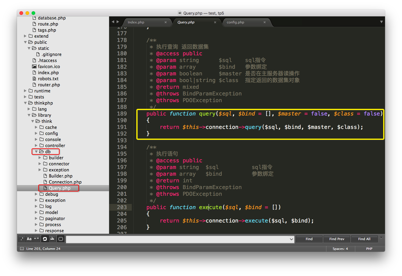
Task: Open the Spaces: 4 indentation menu
Action: 340,249
